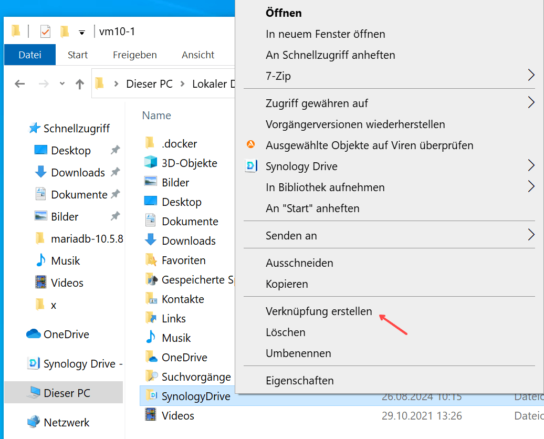Click the antivirus scan icon in context menu

click(251, 145)
